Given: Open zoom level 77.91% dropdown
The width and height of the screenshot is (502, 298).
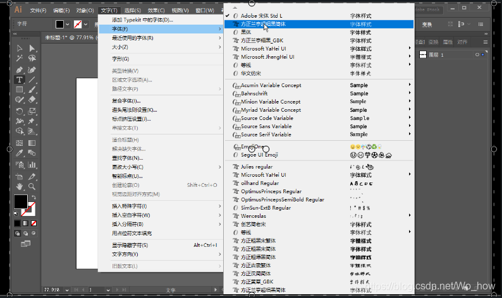Looking at the screenshot, I should 67,290.
